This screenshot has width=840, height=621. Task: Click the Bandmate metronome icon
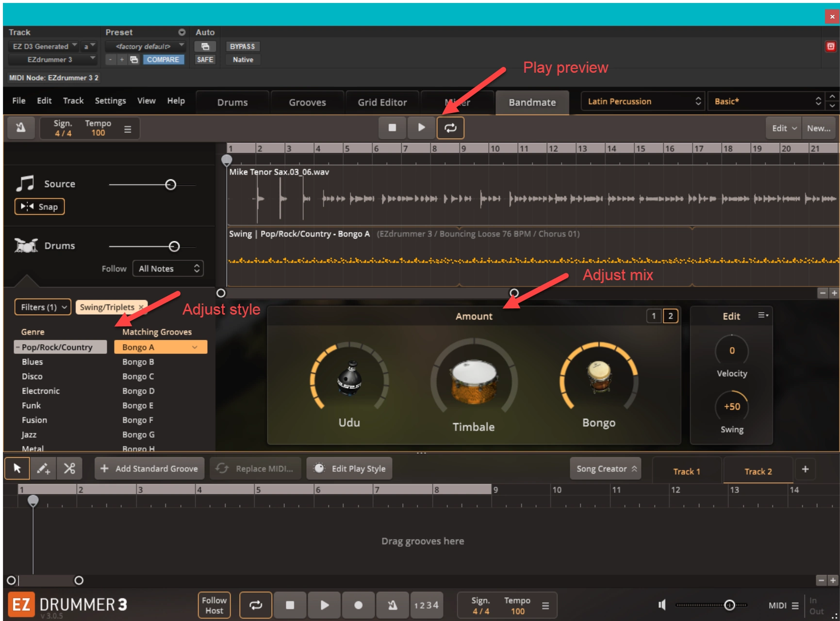(x=20, y=128)
